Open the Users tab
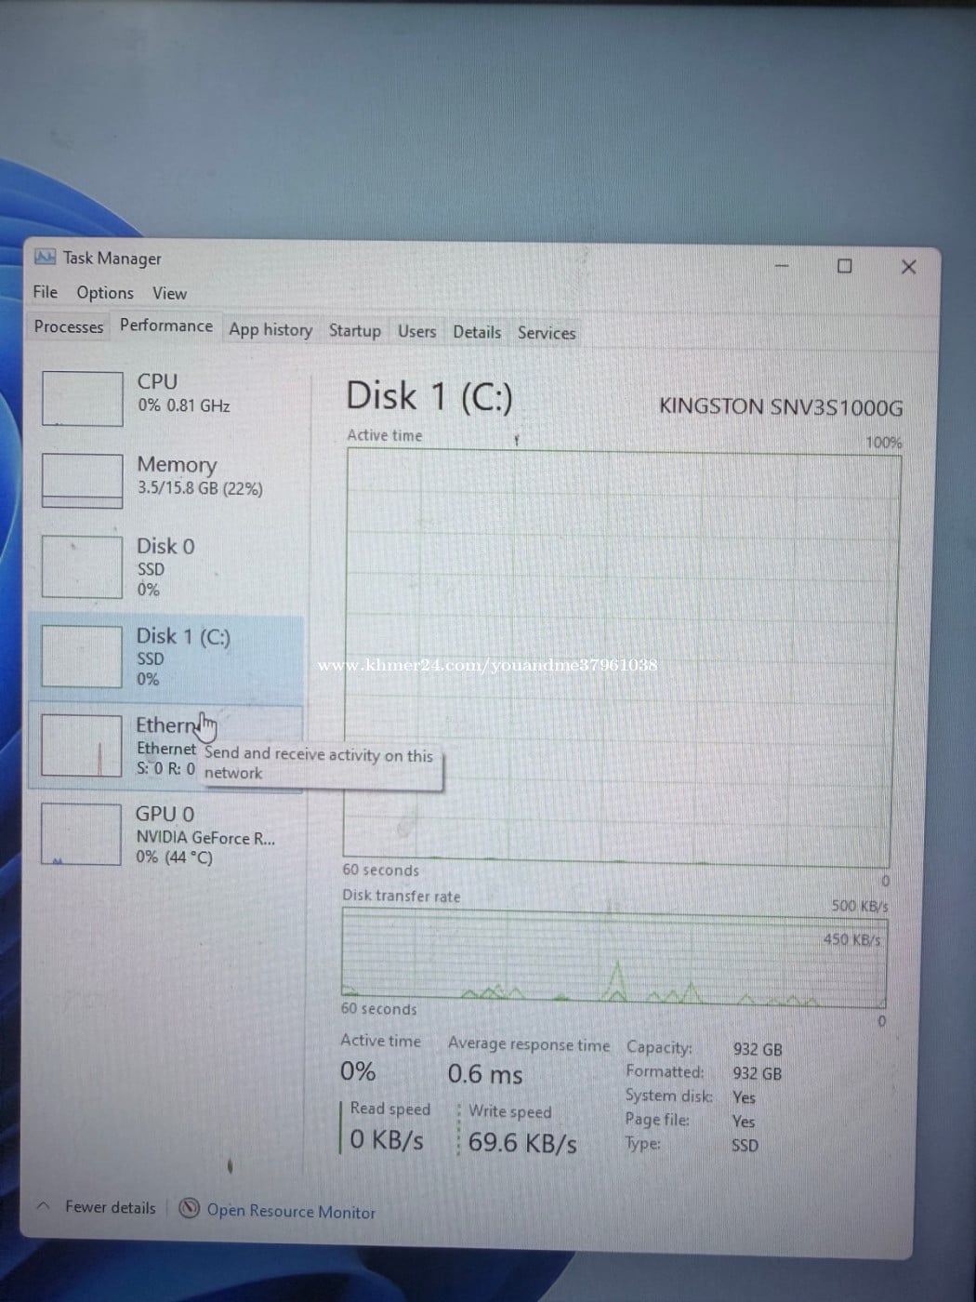976x1302 pixels. 416,331
